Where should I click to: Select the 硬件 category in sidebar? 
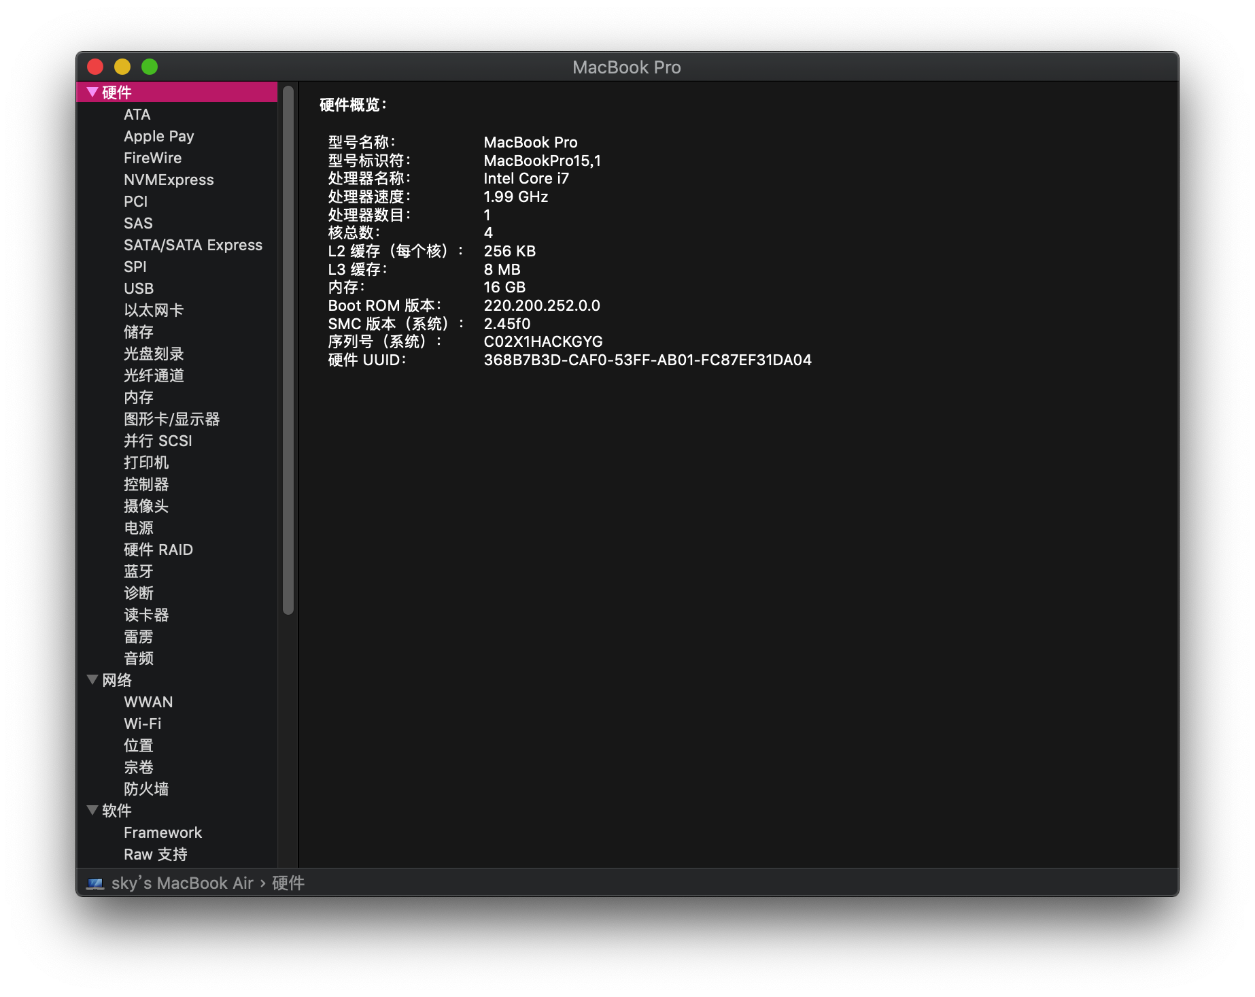click(177, 92)
